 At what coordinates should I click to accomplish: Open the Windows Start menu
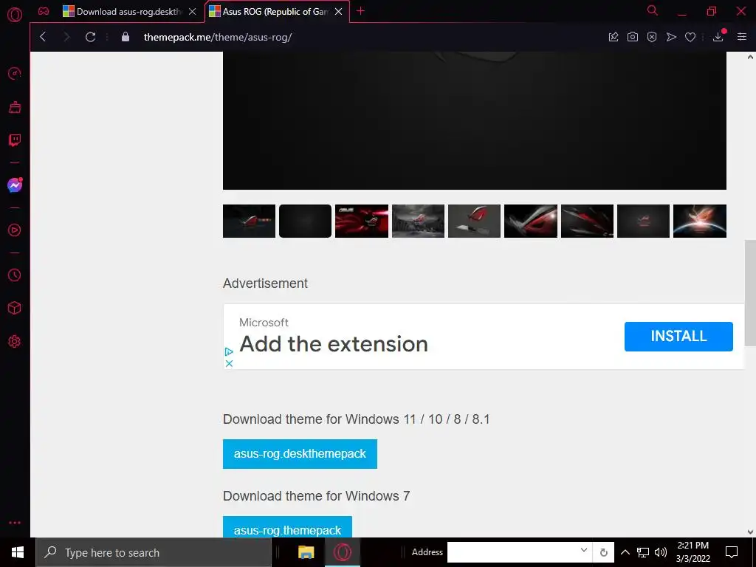pos(18,552)
